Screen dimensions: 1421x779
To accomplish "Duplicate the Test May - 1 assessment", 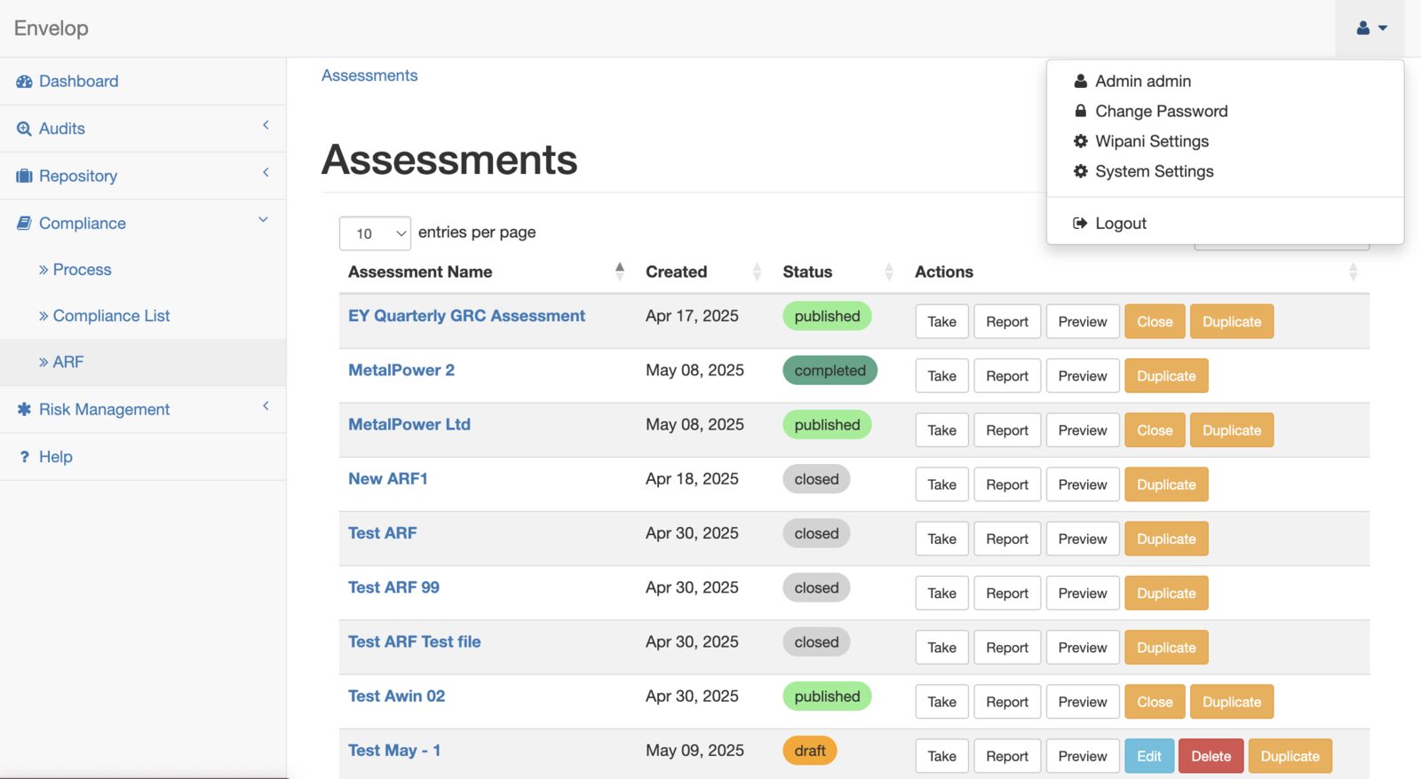I will (x=1290, y=756).
